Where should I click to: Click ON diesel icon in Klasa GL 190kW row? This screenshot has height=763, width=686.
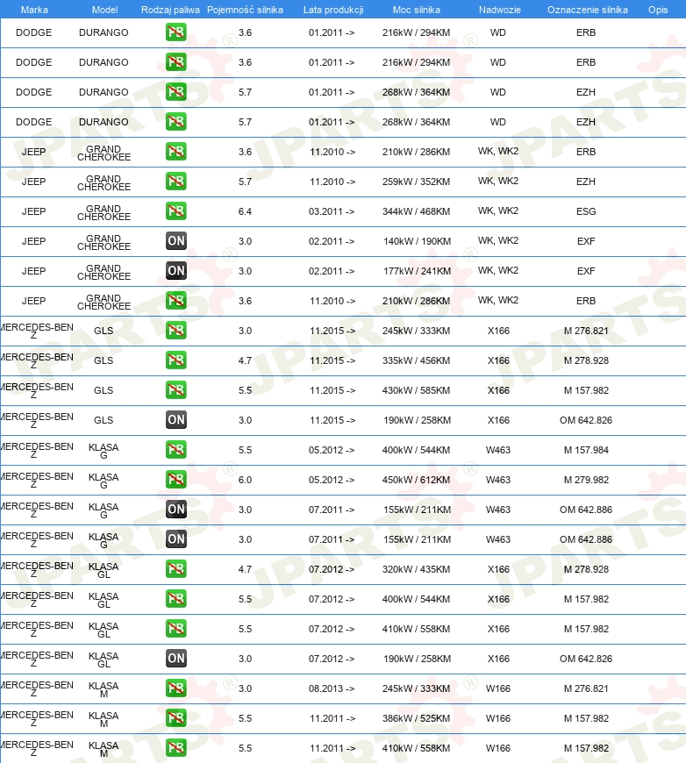coord(175,658)
